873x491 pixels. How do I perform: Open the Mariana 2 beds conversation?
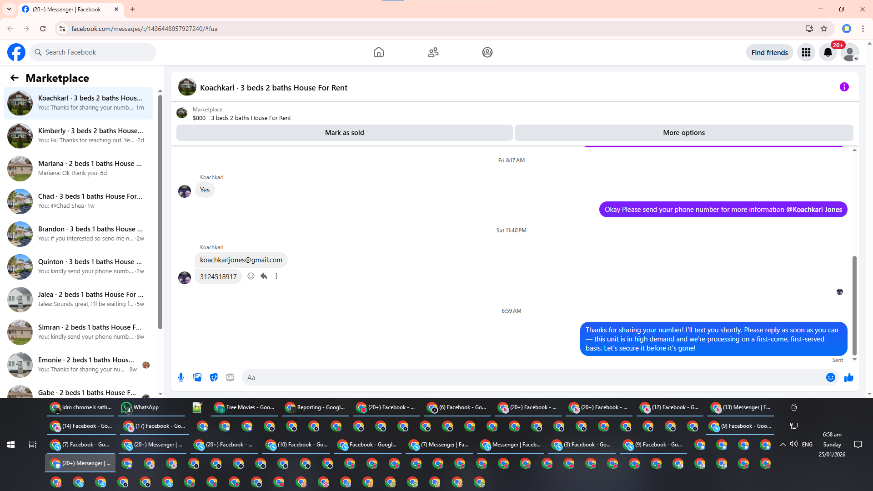click(79, 168)
